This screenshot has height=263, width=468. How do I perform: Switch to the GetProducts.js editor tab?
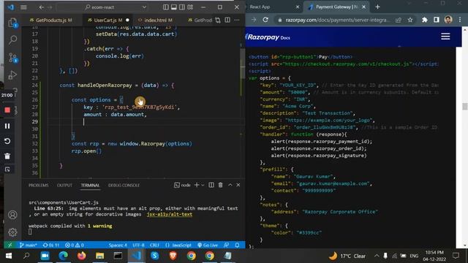pos(50,20)
